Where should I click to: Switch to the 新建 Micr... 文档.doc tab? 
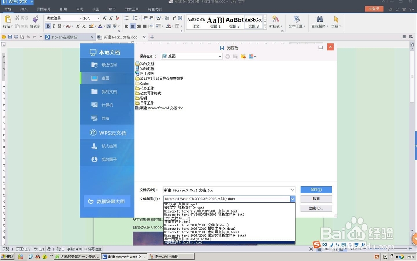click(x=121, y=37)
